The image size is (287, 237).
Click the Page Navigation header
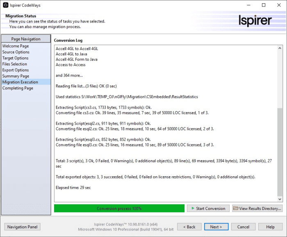point(26,39)
